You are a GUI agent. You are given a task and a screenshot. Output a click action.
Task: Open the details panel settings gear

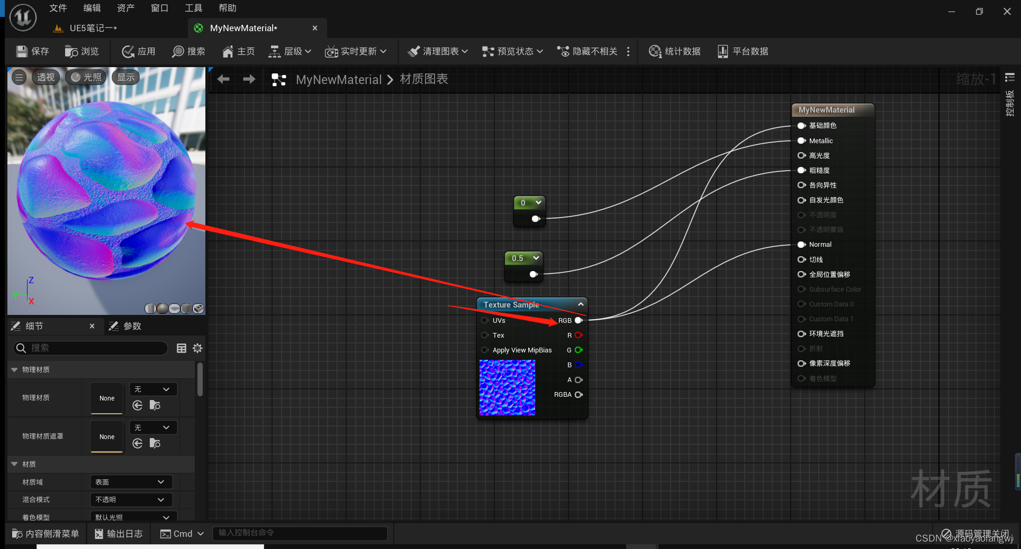[x=197, y=348]
